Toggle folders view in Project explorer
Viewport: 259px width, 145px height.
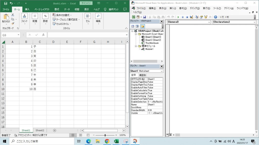pos(143,26)
